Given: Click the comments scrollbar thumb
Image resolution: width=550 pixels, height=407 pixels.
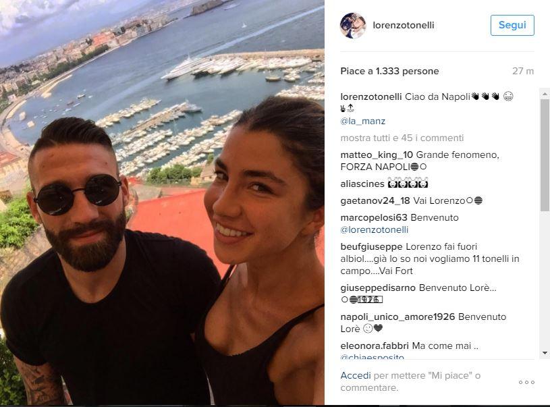Looking at the screenshot, I should [x=545, y=155].
